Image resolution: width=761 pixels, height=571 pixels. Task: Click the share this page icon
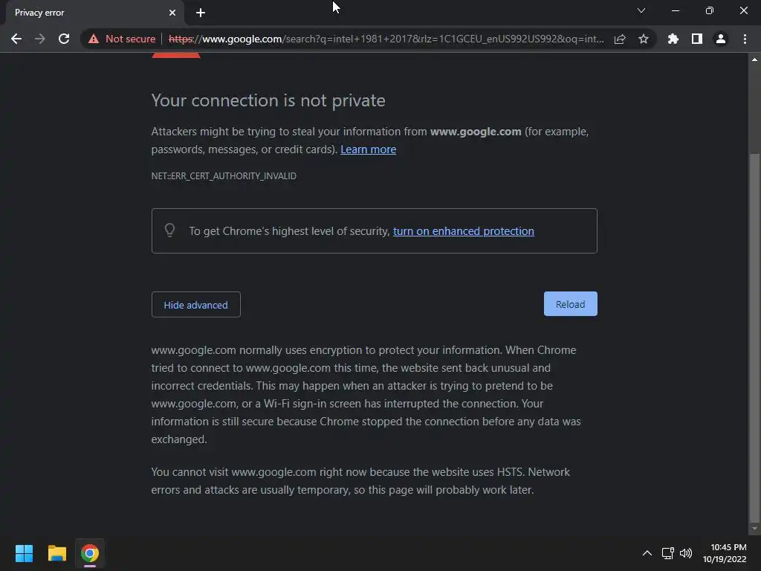pyautogui.click(x=620, y=39)
